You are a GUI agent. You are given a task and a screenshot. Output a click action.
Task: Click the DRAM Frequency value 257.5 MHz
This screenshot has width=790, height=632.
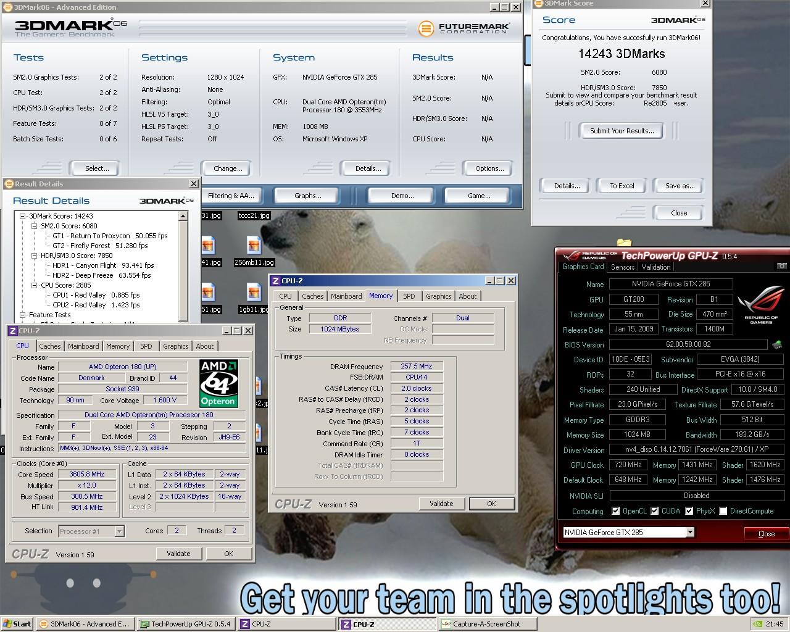417,366
